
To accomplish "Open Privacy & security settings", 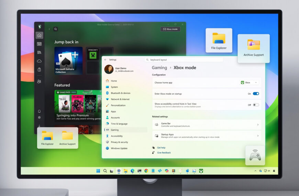I will pyautogui.click(x=126, y=142).
